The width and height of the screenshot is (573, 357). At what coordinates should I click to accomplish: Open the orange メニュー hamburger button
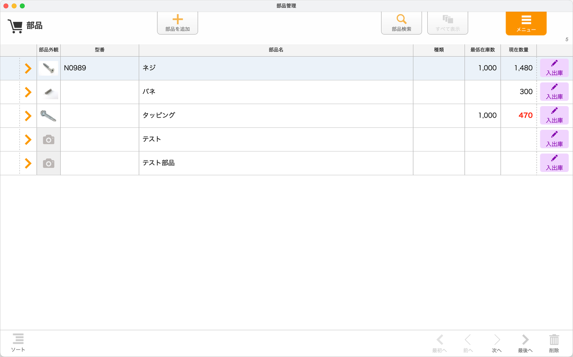[x=526, y=23]
